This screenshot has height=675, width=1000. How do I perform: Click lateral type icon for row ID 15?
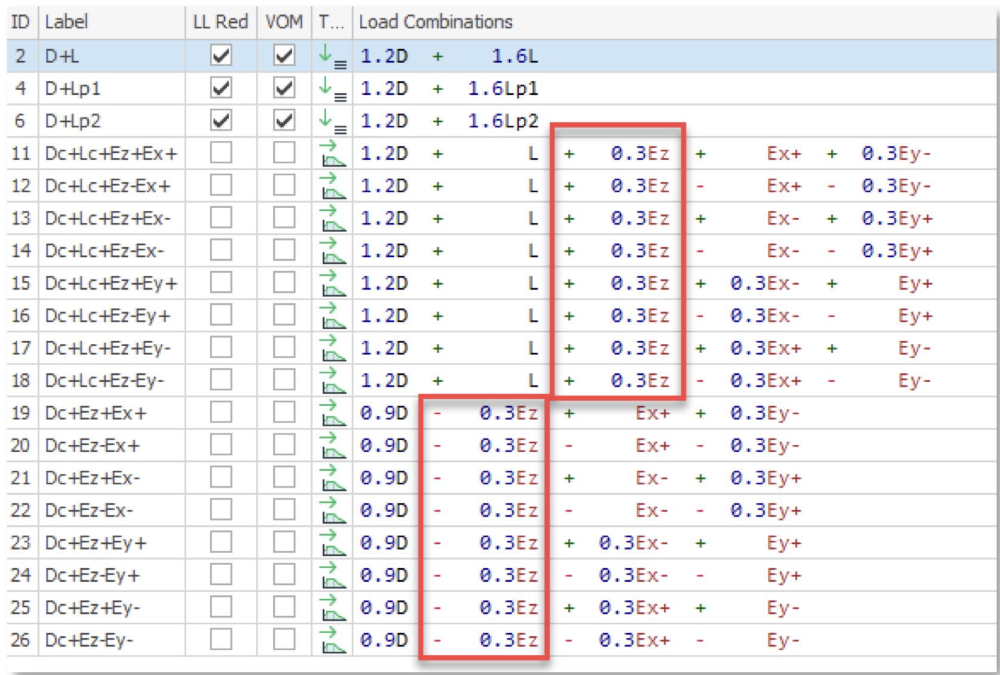(332, 283)
